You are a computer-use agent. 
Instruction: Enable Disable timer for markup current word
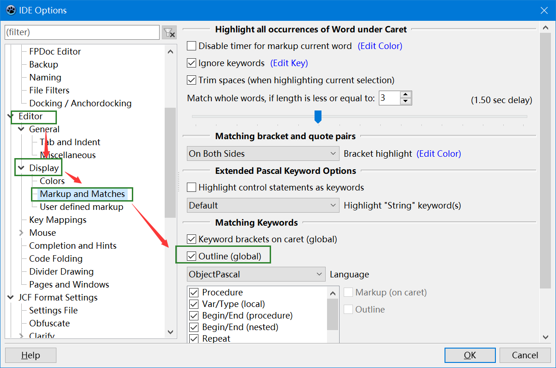pyautogui.click(x=192, y=46)
